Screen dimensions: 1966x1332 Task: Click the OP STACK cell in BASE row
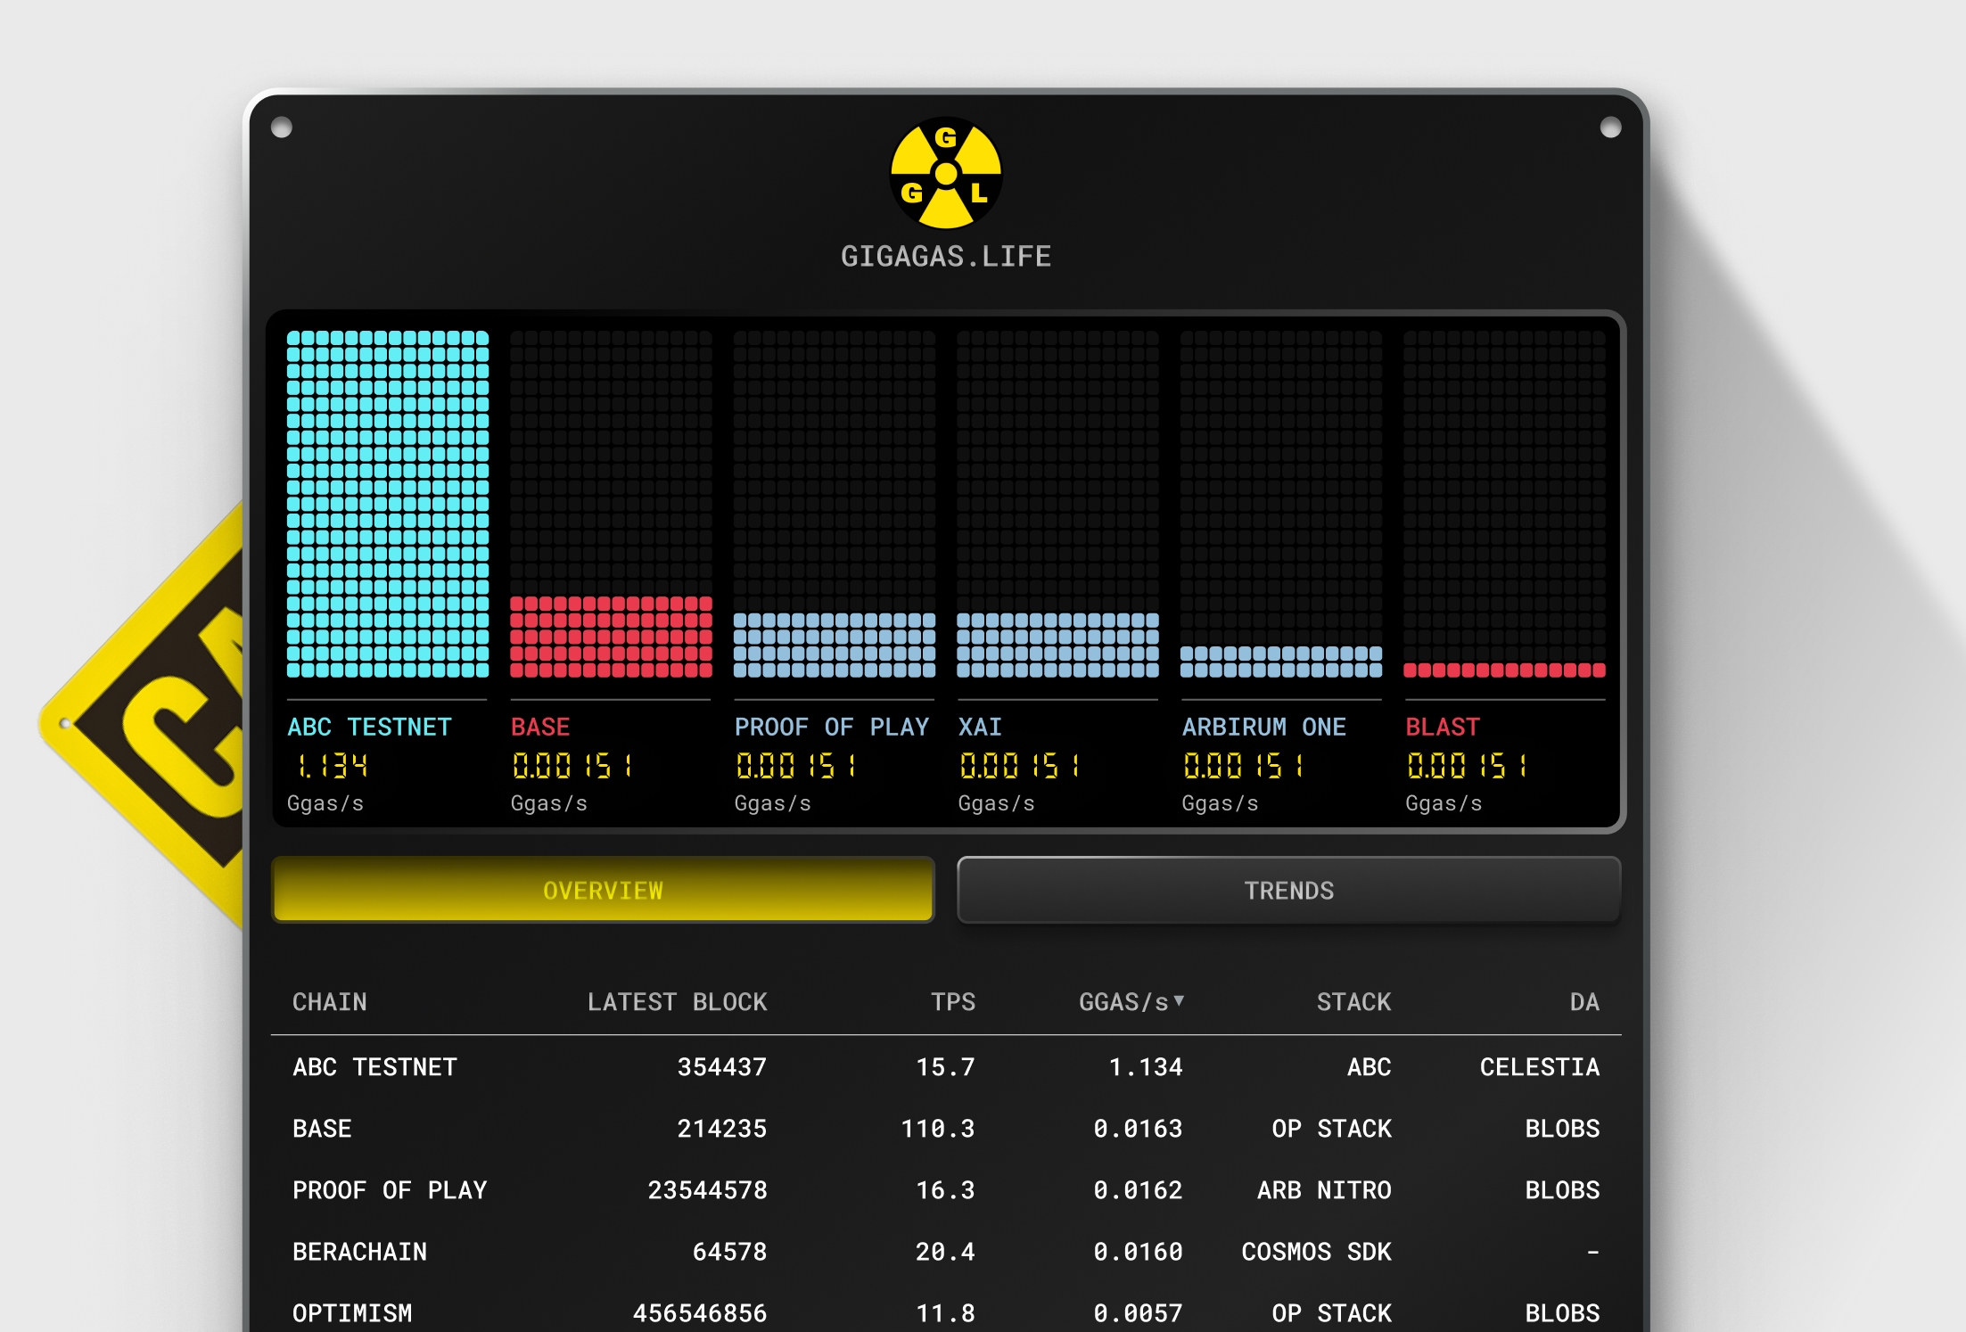pyautogui.click(x=1331, y=1128)
